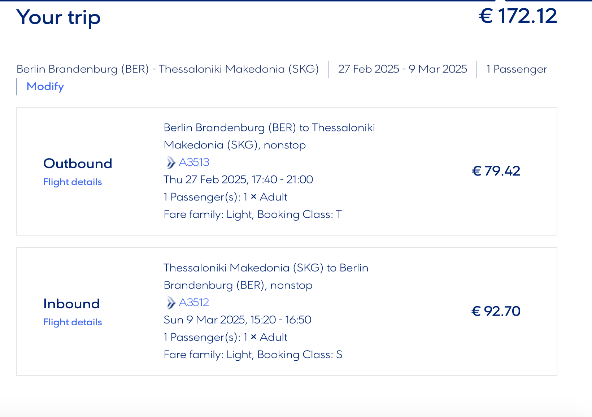
Task: Click the Inbound section heading
Action: click(x=71, y=304)
